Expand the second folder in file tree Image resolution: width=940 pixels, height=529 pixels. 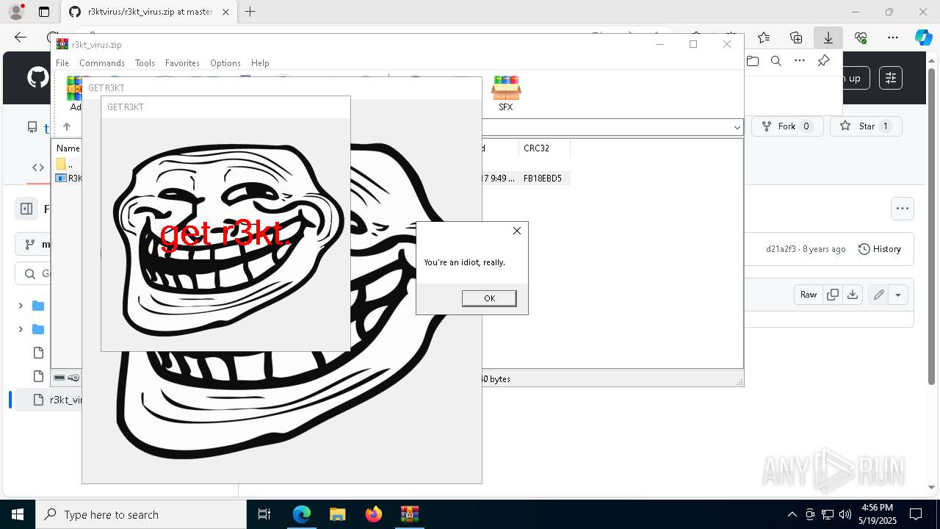pos(21,329)
